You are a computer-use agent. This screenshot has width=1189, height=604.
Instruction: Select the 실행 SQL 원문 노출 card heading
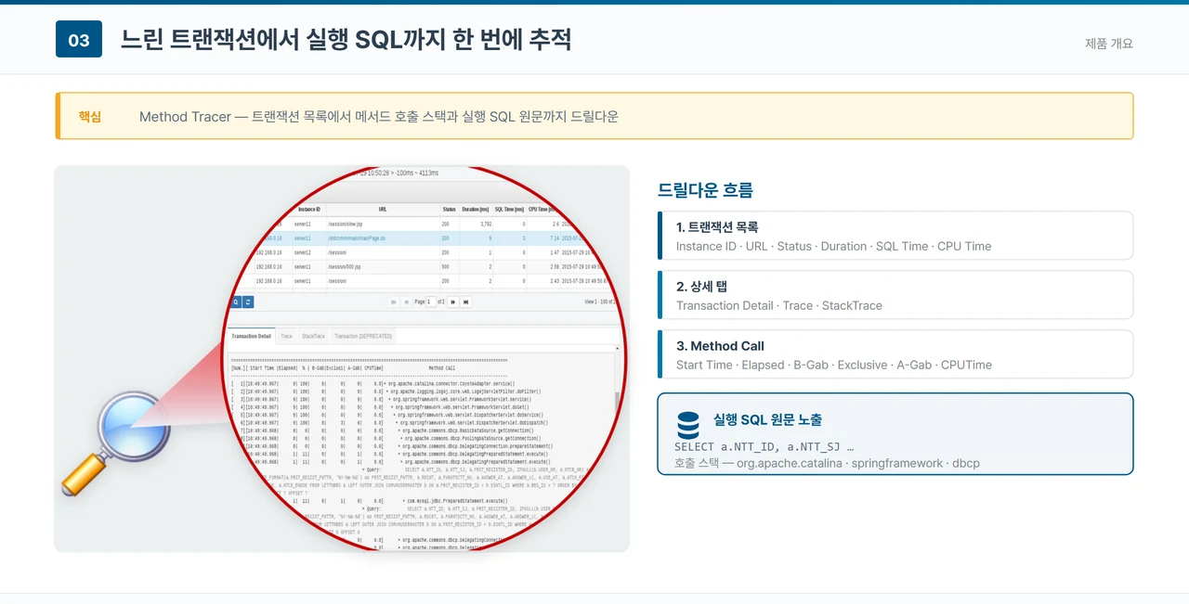click(767, 420)
